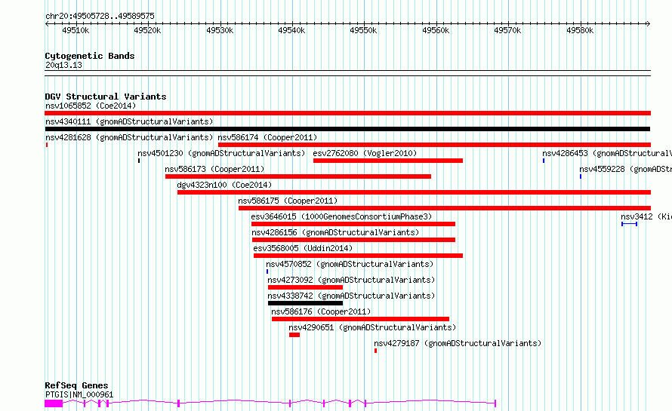Select the 20q13.13 band label

(x=63, y=65)
